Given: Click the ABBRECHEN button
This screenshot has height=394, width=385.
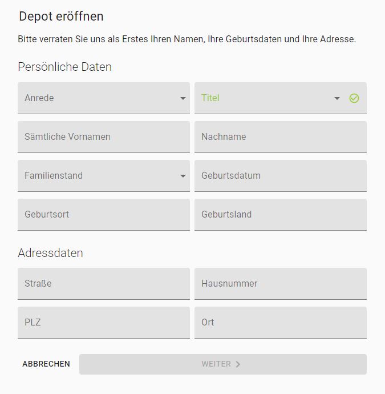Looking at the screenshot, I should coord(46,364).
